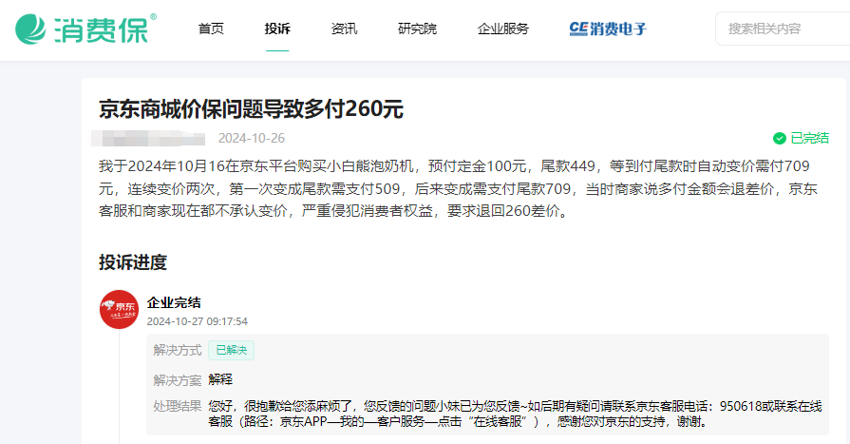
Task: Click the 消费保 logo
Action: coord(85,29)
